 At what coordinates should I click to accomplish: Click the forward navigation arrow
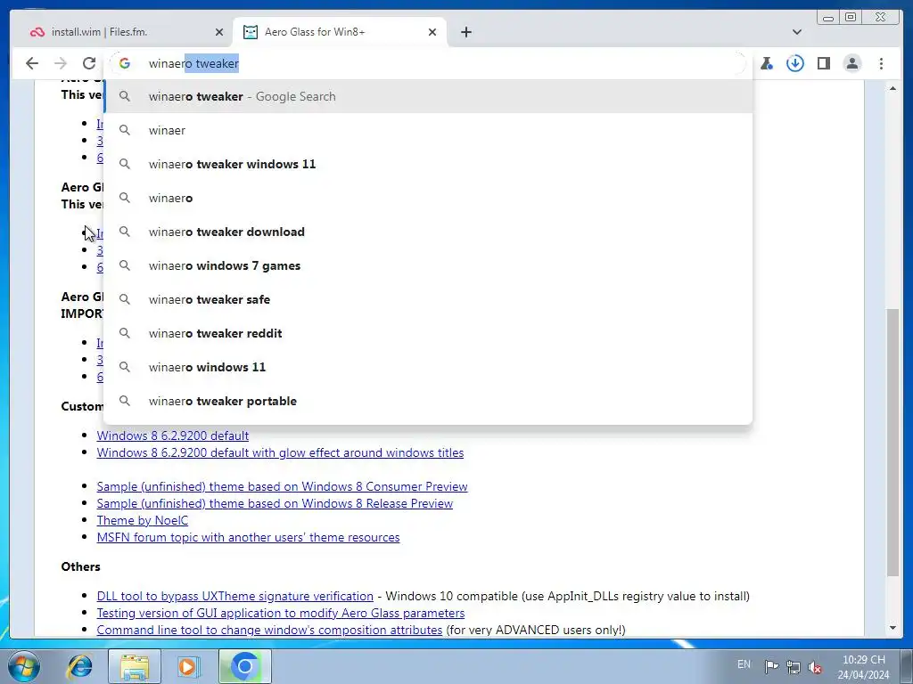pos(61,63)
